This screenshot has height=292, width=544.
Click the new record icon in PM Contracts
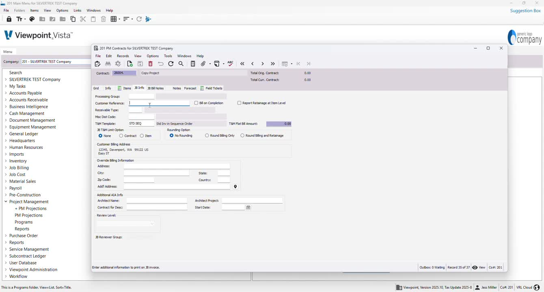(130, 64)
